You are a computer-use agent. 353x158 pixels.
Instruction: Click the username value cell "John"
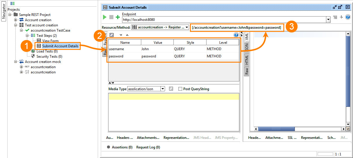[157, 49]
